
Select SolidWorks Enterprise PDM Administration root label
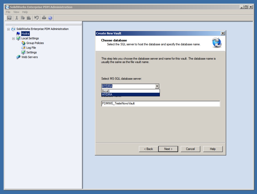(43, 29)
